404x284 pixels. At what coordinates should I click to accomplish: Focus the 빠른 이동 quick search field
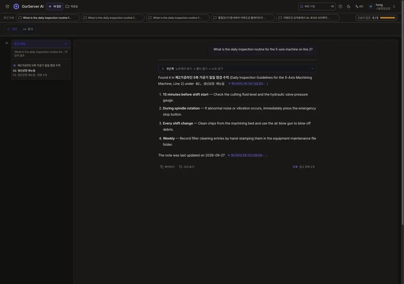[317, 6]
